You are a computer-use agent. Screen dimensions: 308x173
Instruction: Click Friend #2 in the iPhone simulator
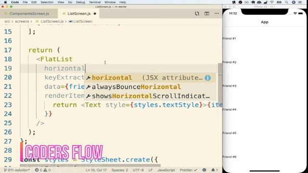coord(229,62)
